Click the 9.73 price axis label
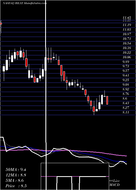The image size is (136, 190). coord(126,66)
